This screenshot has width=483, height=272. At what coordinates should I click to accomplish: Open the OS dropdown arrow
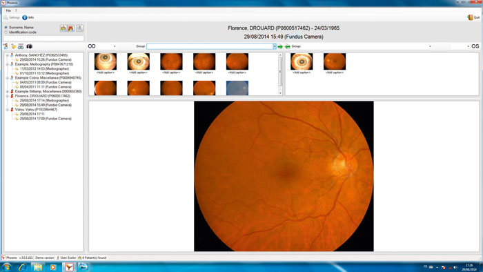point(469,46)
